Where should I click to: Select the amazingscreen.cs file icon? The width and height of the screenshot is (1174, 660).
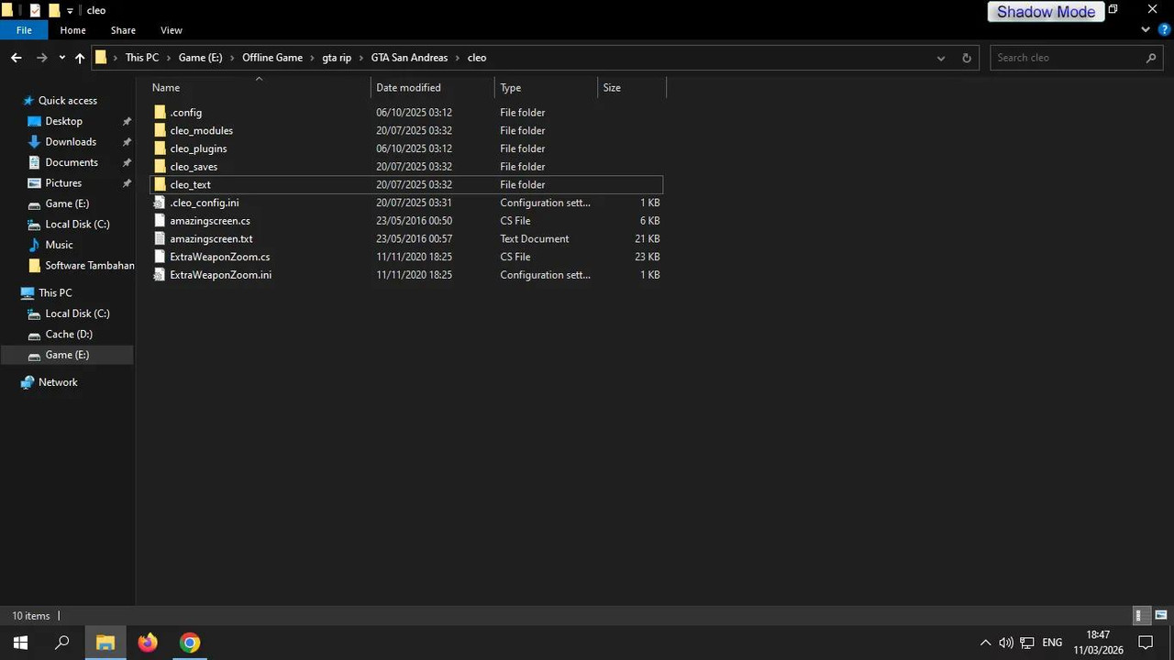coord(161,221)
